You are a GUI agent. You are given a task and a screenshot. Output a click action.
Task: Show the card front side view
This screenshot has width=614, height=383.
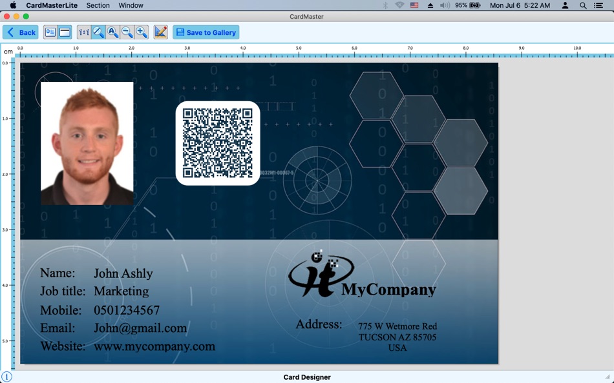(50, 32)
